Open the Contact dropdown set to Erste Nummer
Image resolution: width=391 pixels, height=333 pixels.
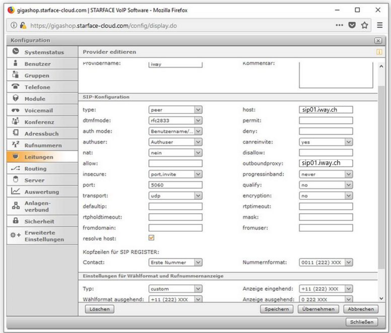(x=176, y=262)
